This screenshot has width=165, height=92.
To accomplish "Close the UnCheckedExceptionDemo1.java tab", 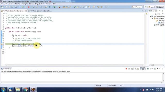I will (x=26, y=11).
